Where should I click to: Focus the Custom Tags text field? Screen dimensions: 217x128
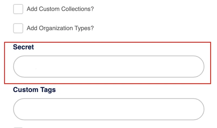108,109
